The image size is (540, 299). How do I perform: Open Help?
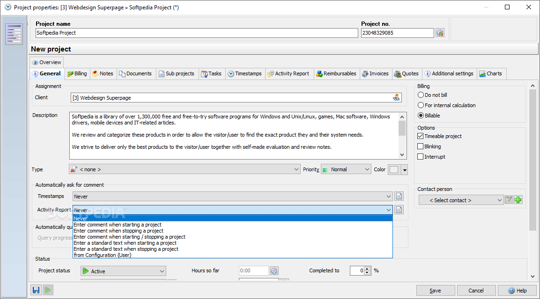pos(517,291)
